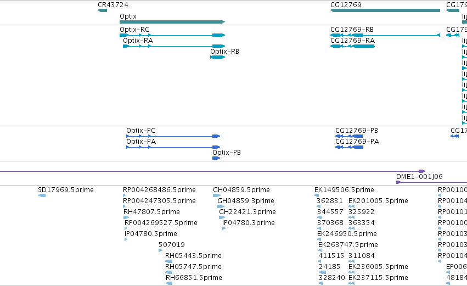467x286 pixels.
Task: Select the CR43724 gene arrow glyph
Action: pos(102,10)
